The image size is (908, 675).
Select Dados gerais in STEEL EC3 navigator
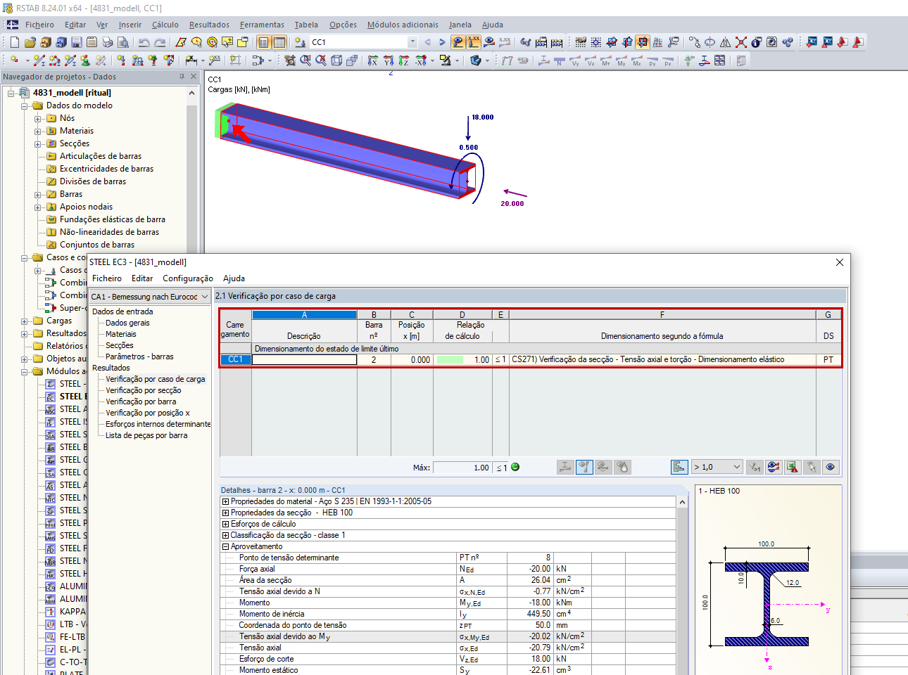(127, 323)
